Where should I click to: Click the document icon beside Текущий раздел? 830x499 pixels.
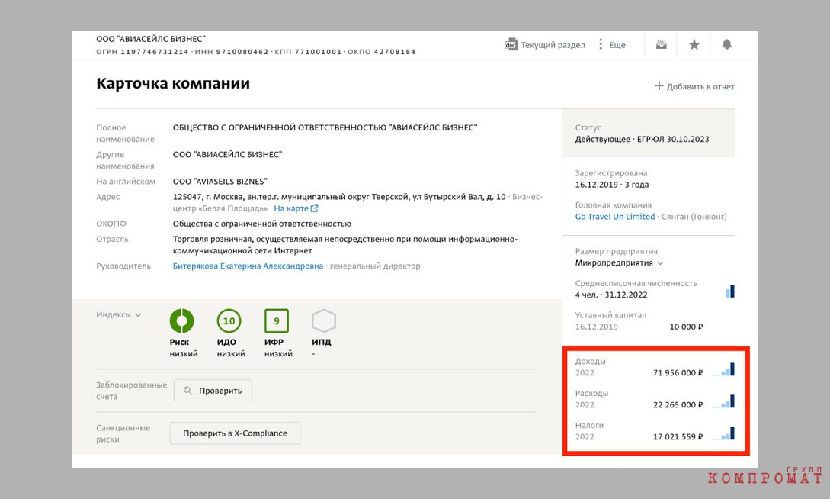point(511,44)
